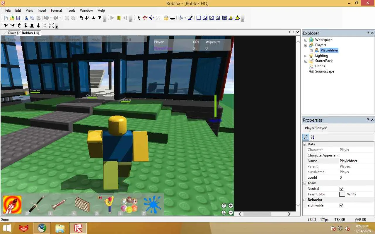Click the taskbar speaker volume icon
375x234 pixels.
(347, 228)
